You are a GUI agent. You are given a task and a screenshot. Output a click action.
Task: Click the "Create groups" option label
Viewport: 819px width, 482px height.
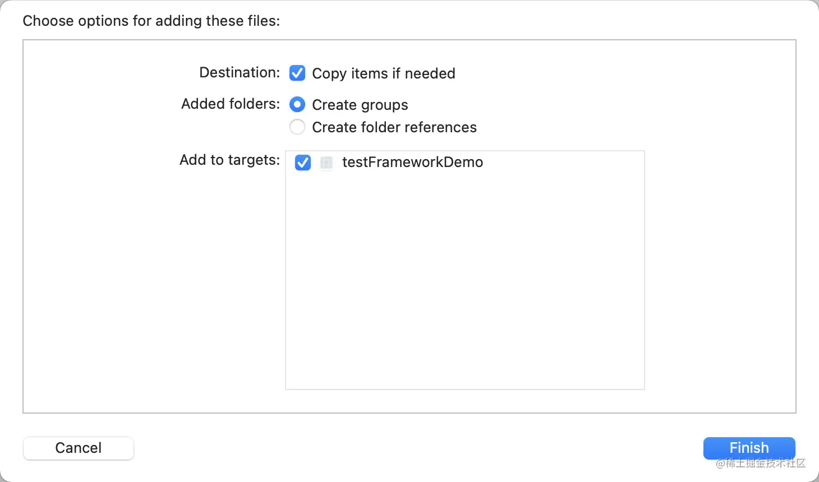(360, 105)
